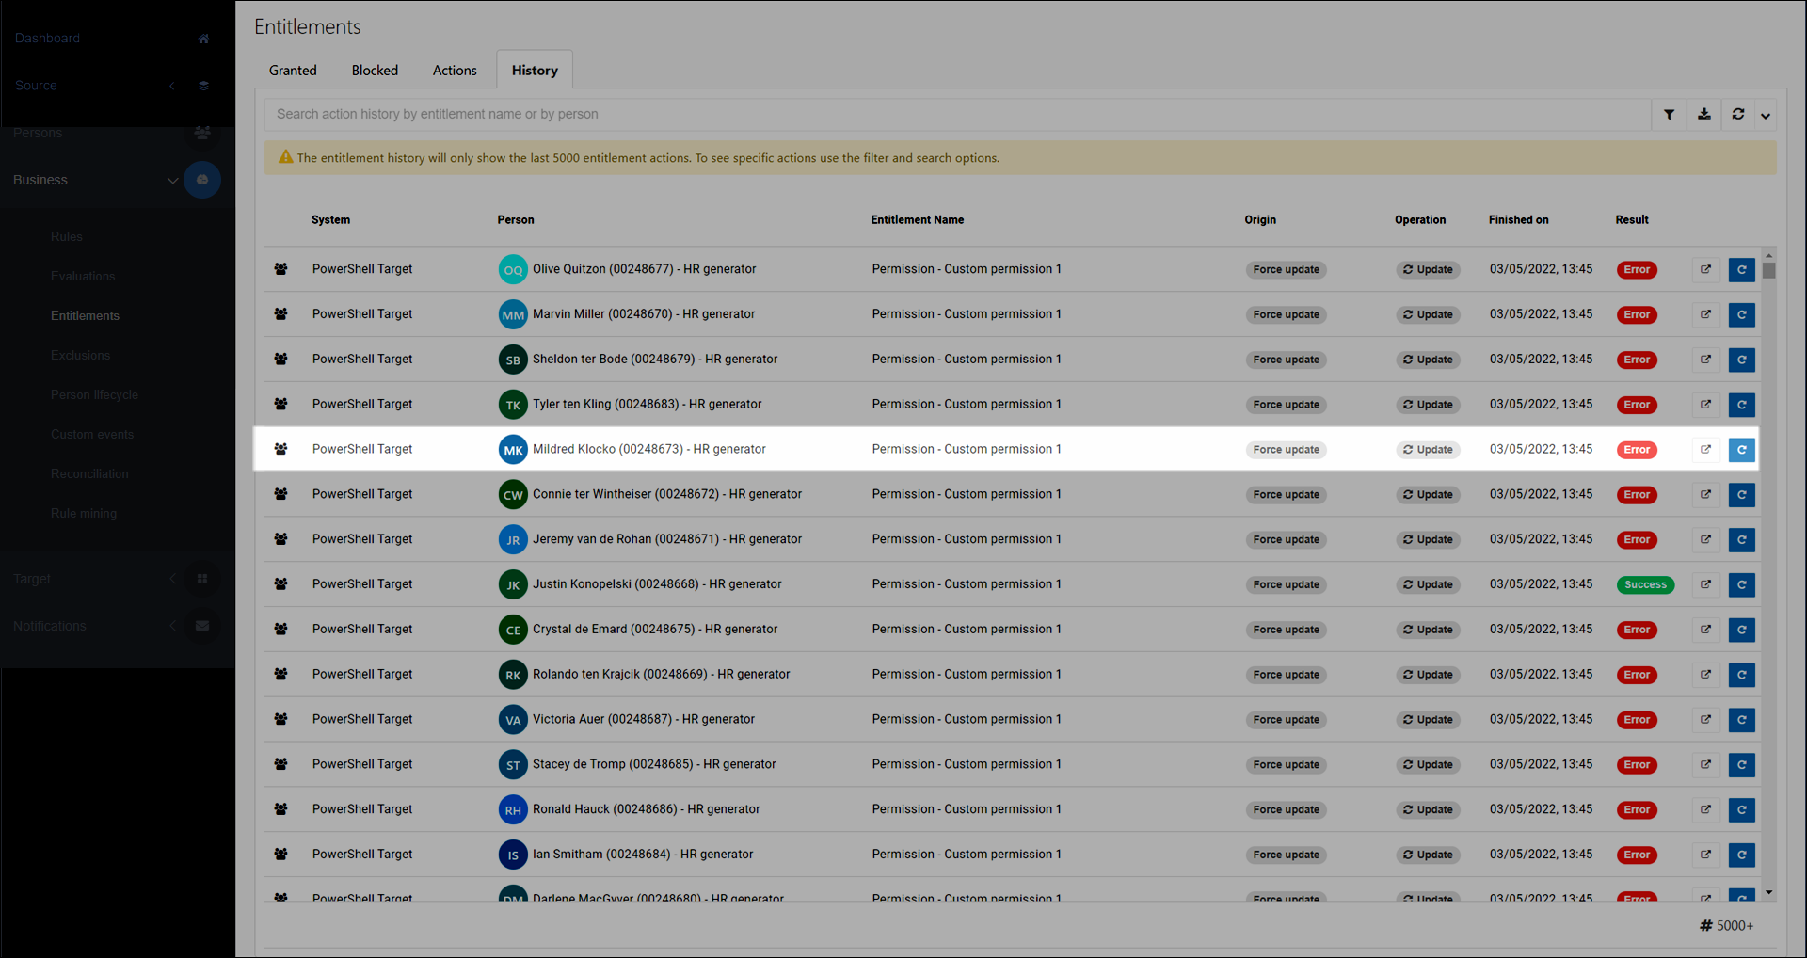Screen dimensions: 1807x959
Task: Click the history search input field
Action: point(955,115)
